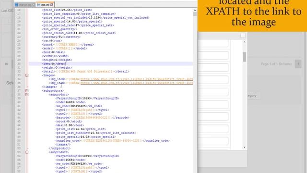Image resolution: width=307 pixels, height=173 pixels.
Task: Click the <code>16683 line
Action: 71,102
